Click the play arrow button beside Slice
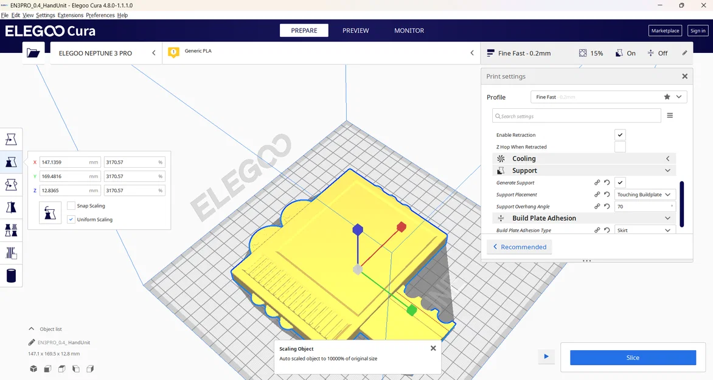713x380 pixels. (546, 356)
